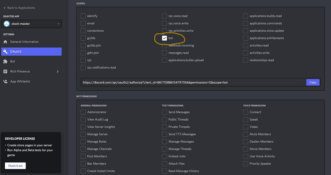331x175 pixels.
Task: Check View Audit Log permission
Action: (x=83, y=120)
